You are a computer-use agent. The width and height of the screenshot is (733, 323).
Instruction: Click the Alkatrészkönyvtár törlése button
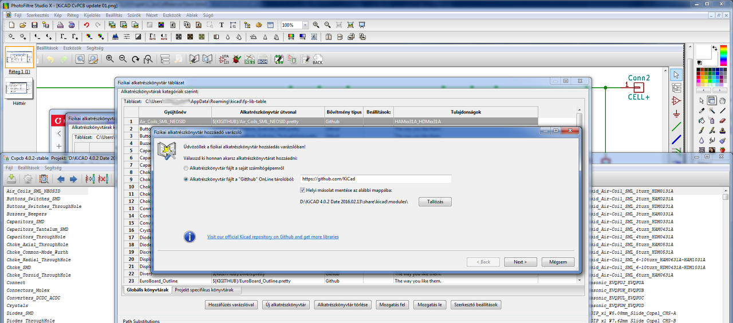coord(342,305)
